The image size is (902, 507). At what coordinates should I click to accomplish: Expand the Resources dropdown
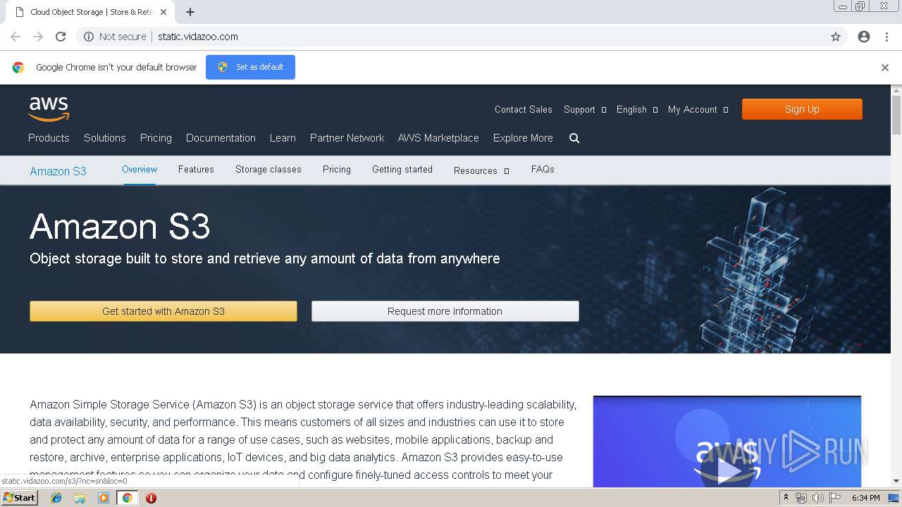(481, 170)
